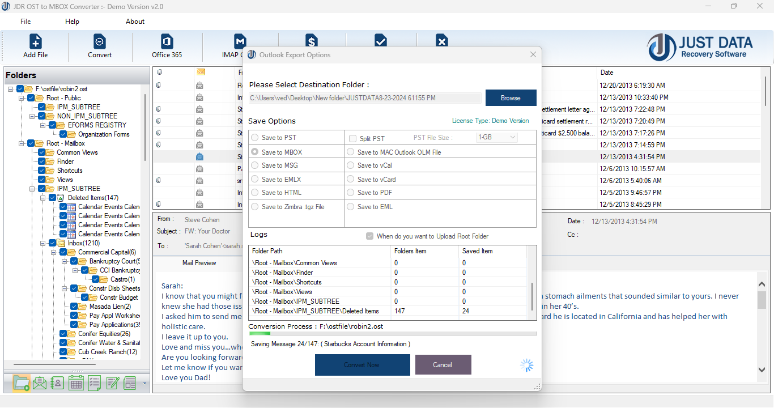This screenshot has height=408, width=774.
Task: Select the calendar icon in bottom bar
Action: (x=76, y=383)
